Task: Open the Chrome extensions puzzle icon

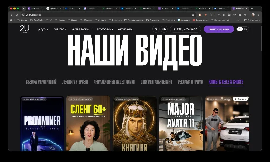Action: click(211, 15)
